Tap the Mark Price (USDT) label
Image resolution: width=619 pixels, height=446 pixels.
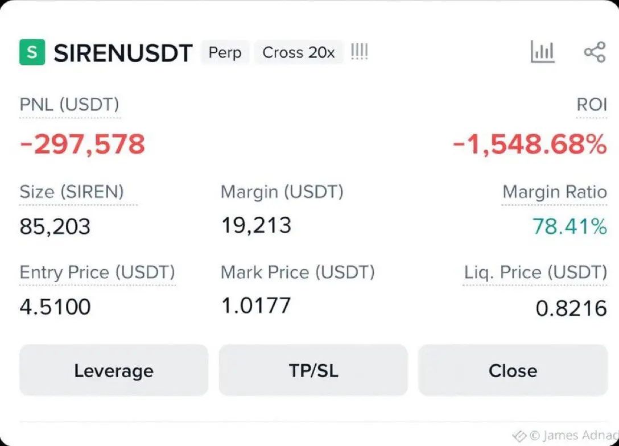(x=298, y=272)
